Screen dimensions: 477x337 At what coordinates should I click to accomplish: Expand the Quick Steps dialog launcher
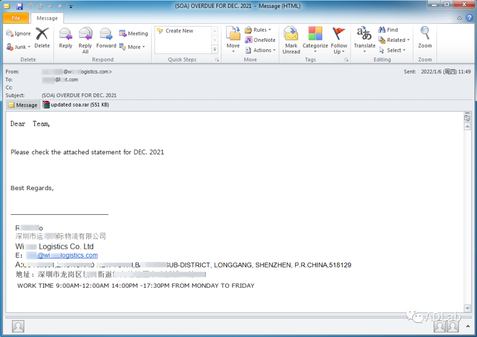pyautogui.click(x=217, y=60)
